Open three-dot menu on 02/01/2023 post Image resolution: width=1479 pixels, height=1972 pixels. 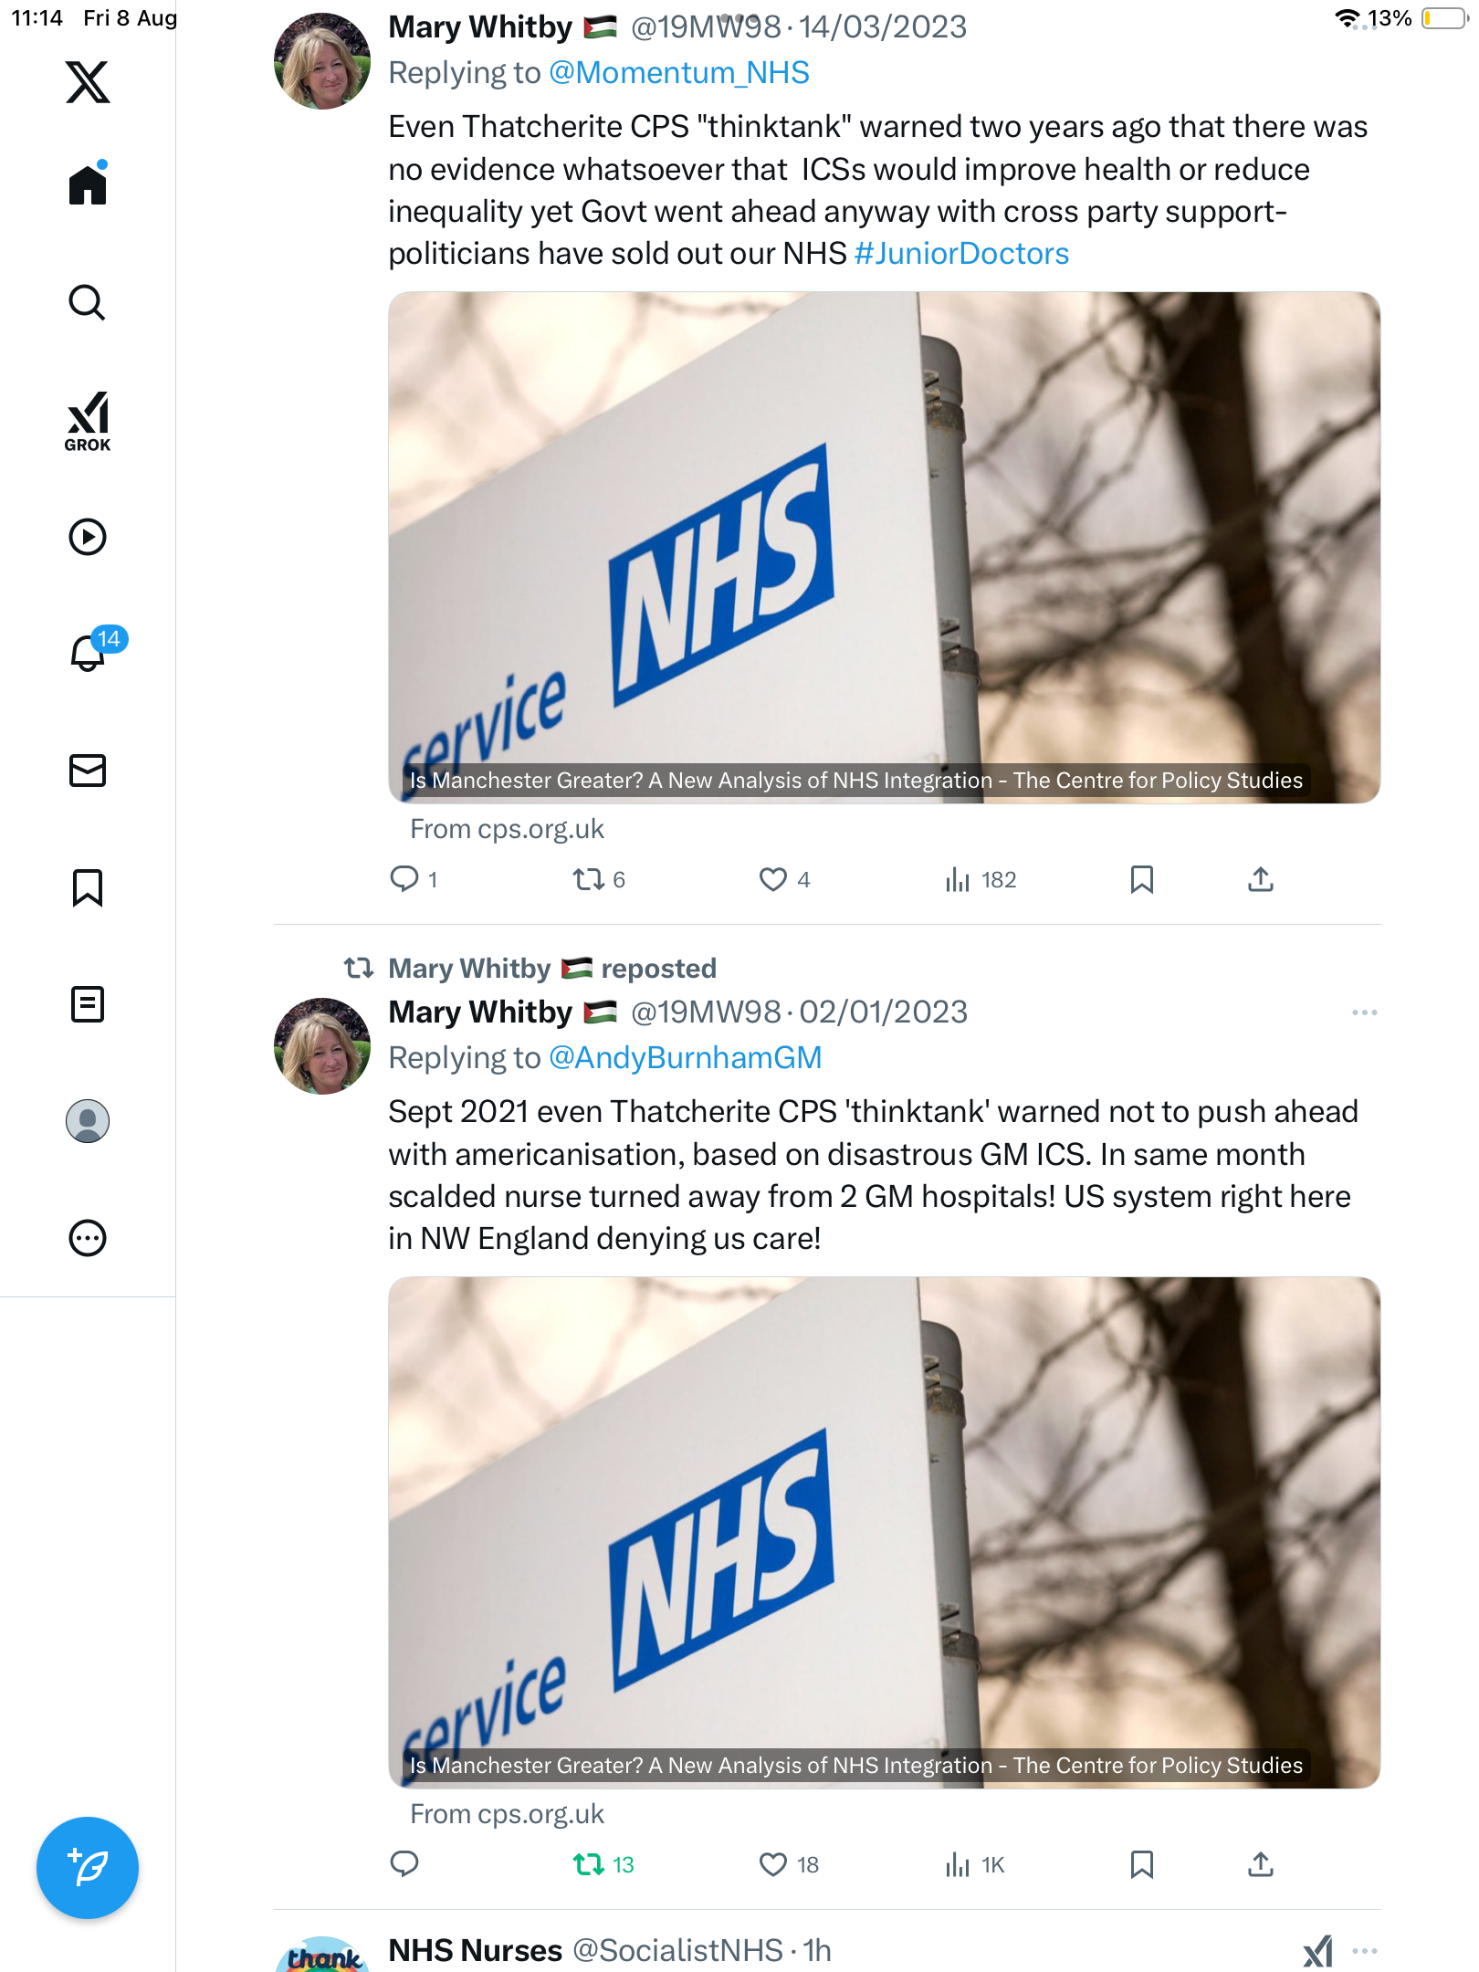coord(1364,1012)
